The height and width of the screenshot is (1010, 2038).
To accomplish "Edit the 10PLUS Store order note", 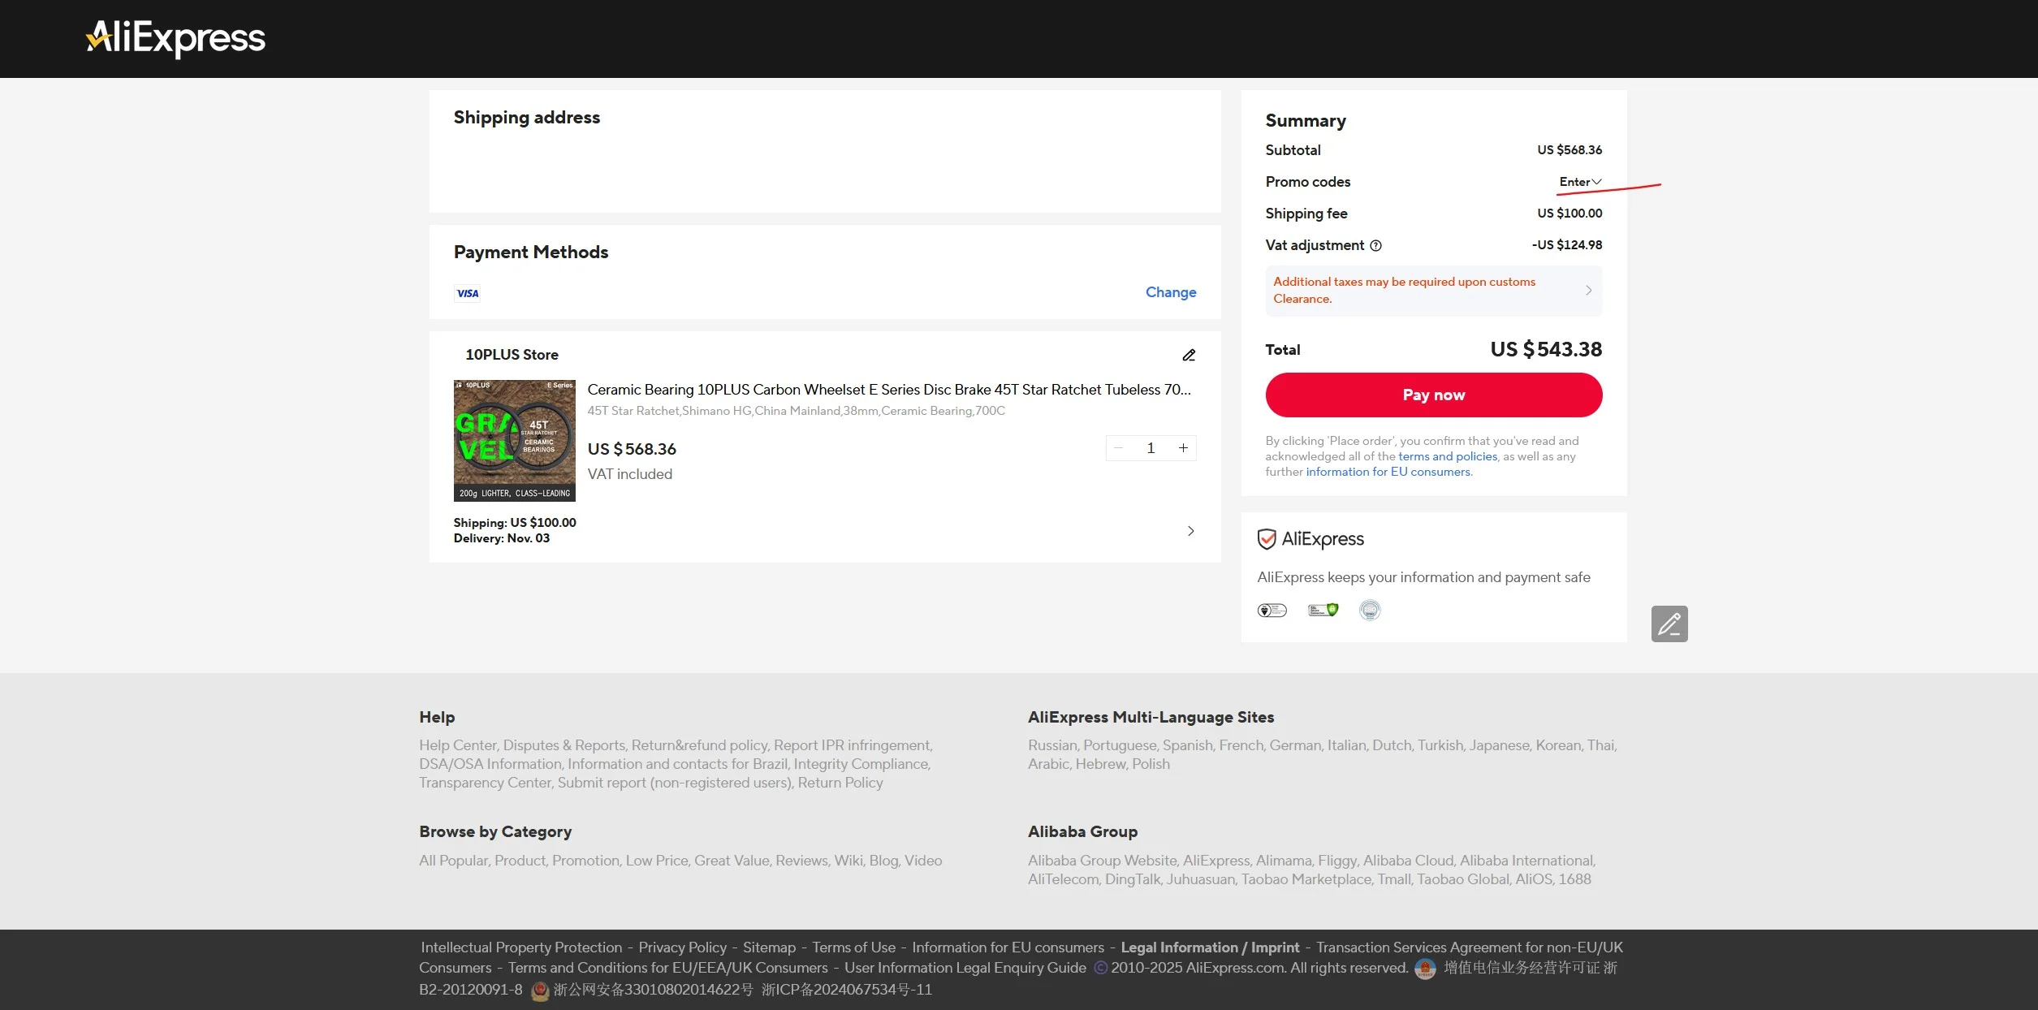I will click(x=1189, y=355).
